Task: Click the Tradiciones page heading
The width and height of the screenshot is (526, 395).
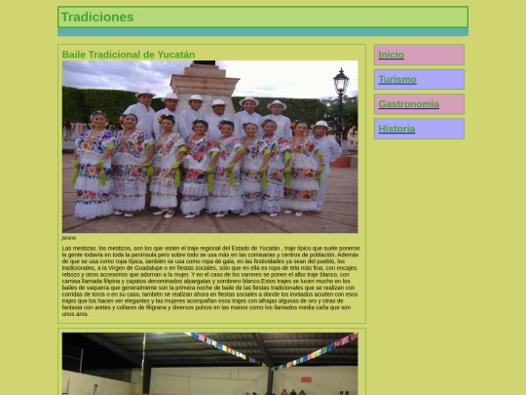Action: point(97,18)
